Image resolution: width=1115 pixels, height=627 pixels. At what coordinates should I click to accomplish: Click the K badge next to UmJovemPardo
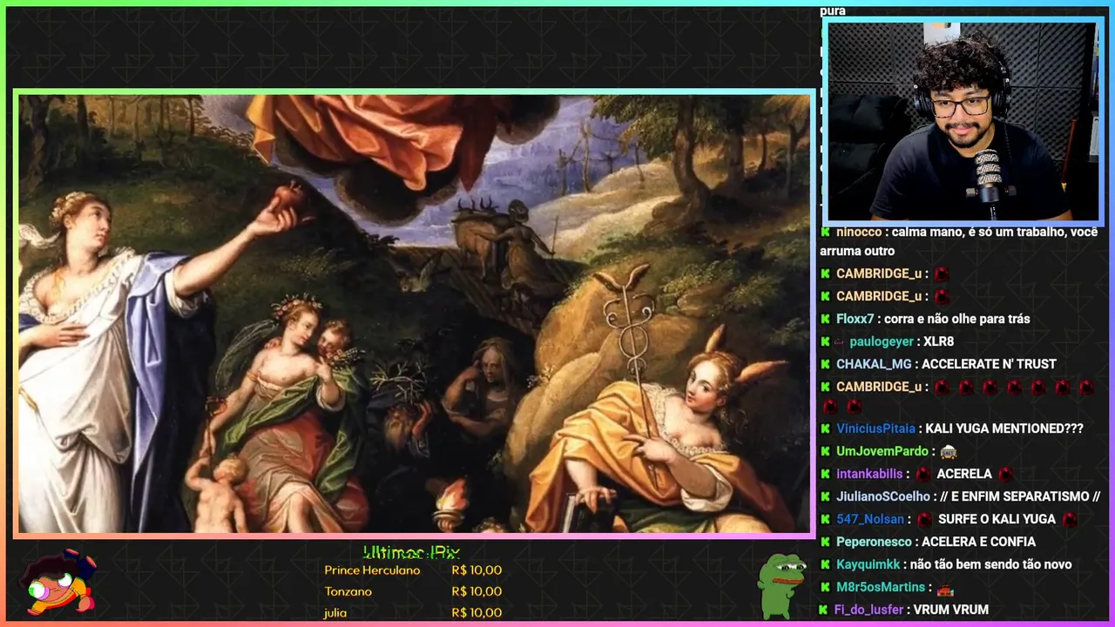[x=825, y=451]
